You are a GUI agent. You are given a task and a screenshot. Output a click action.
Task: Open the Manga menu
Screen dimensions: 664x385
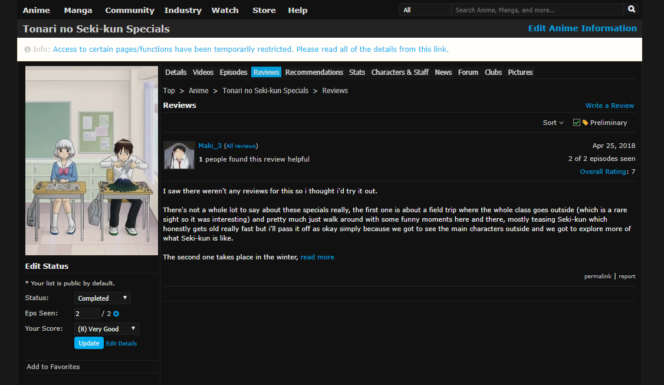coord(78,10)
